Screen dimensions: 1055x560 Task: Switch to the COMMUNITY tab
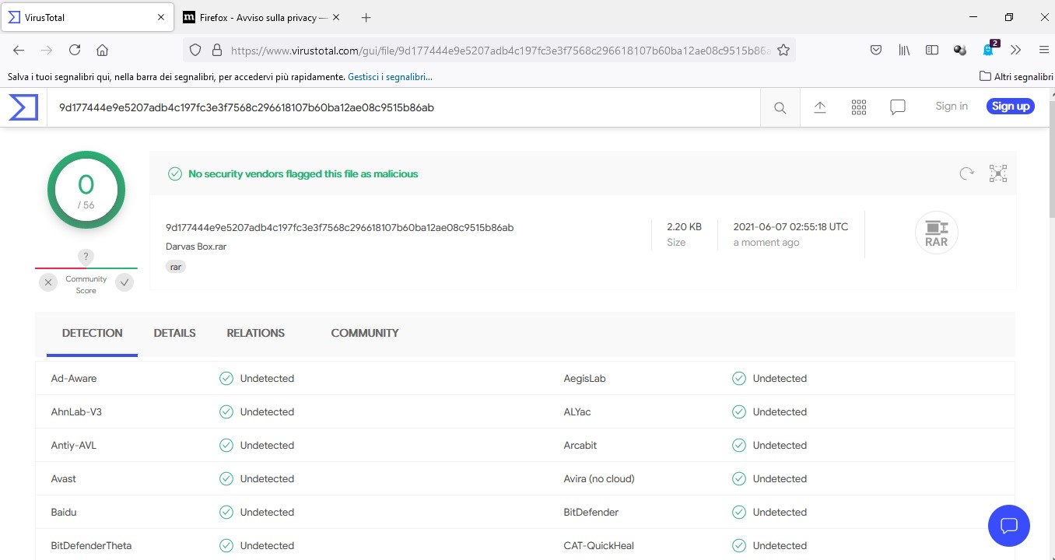pyautogui.click(x=365, y=333)
